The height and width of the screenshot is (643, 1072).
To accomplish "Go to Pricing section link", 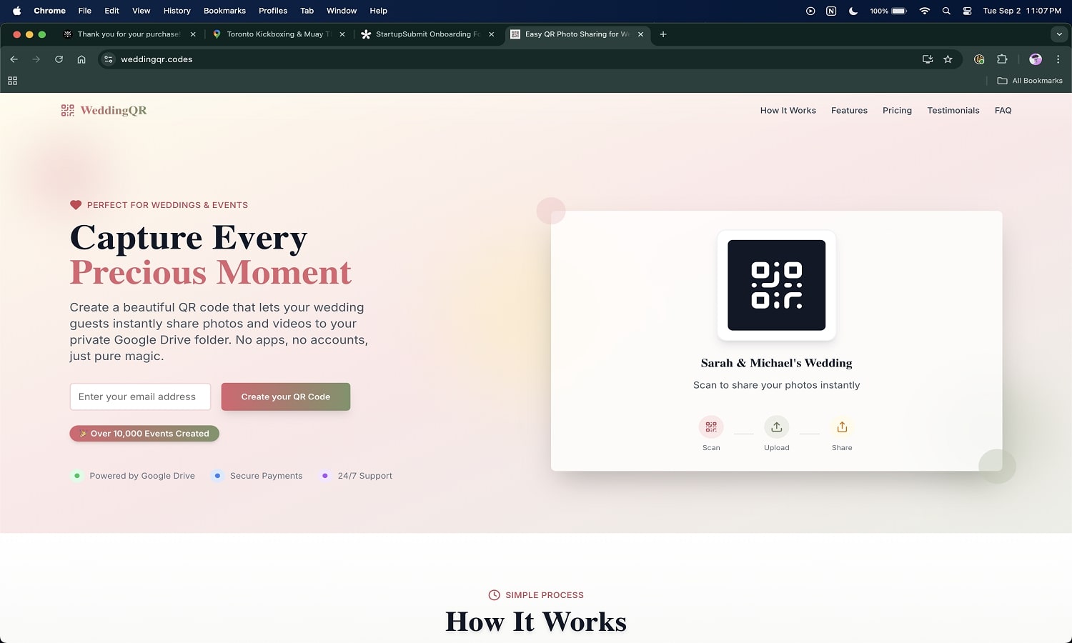I will [x=897, y=110].
